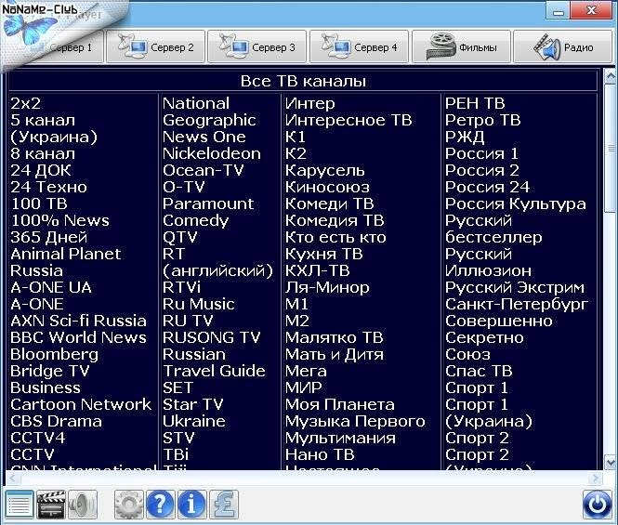Select News One channel

[x=204, y=137]
